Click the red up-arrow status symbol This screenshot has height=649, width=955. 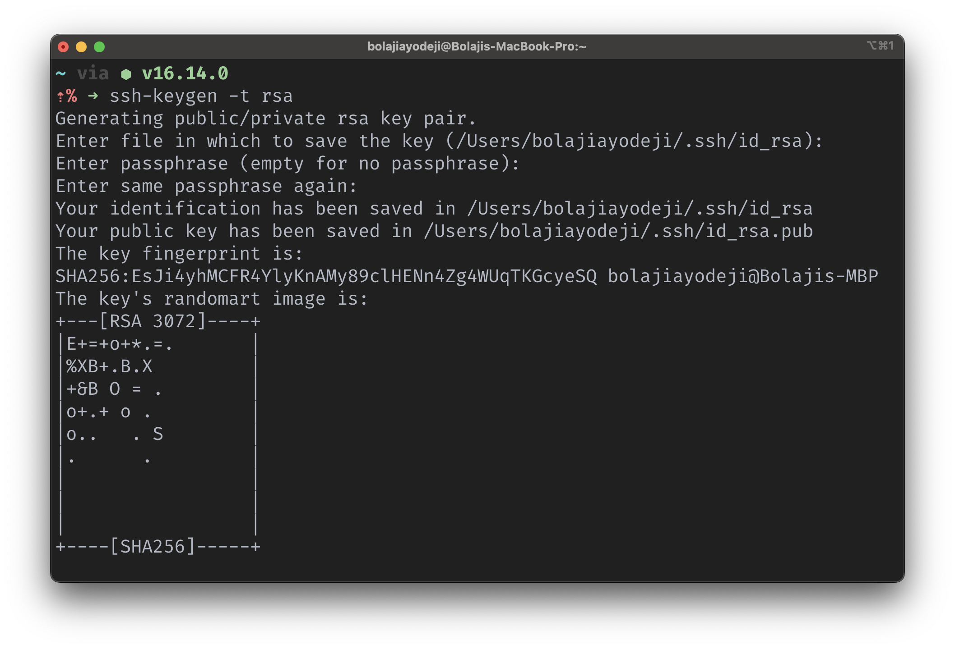60,96
